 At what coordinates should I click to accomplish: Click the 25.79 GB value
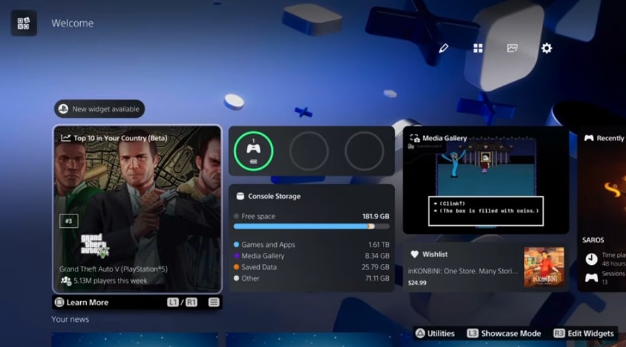376,267
